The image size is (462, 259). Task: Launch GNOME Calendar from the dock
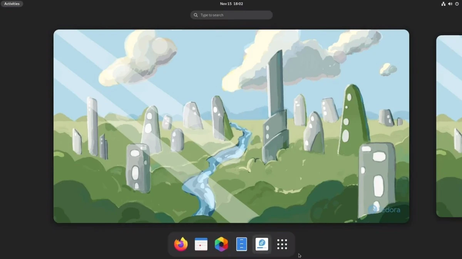click(201, 244)
